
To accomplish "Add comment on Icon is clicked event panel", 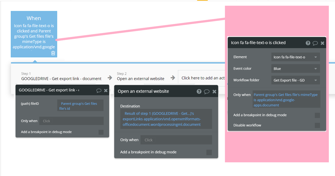I will coord(315,43).
